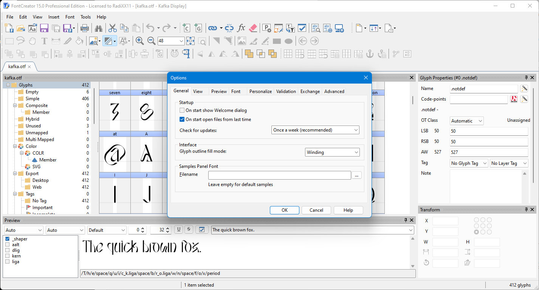The width and height of the screenshot is (539, 290).
Task: Open Glyph outline fill mode dropdown
Action: (x=332, y=152)
